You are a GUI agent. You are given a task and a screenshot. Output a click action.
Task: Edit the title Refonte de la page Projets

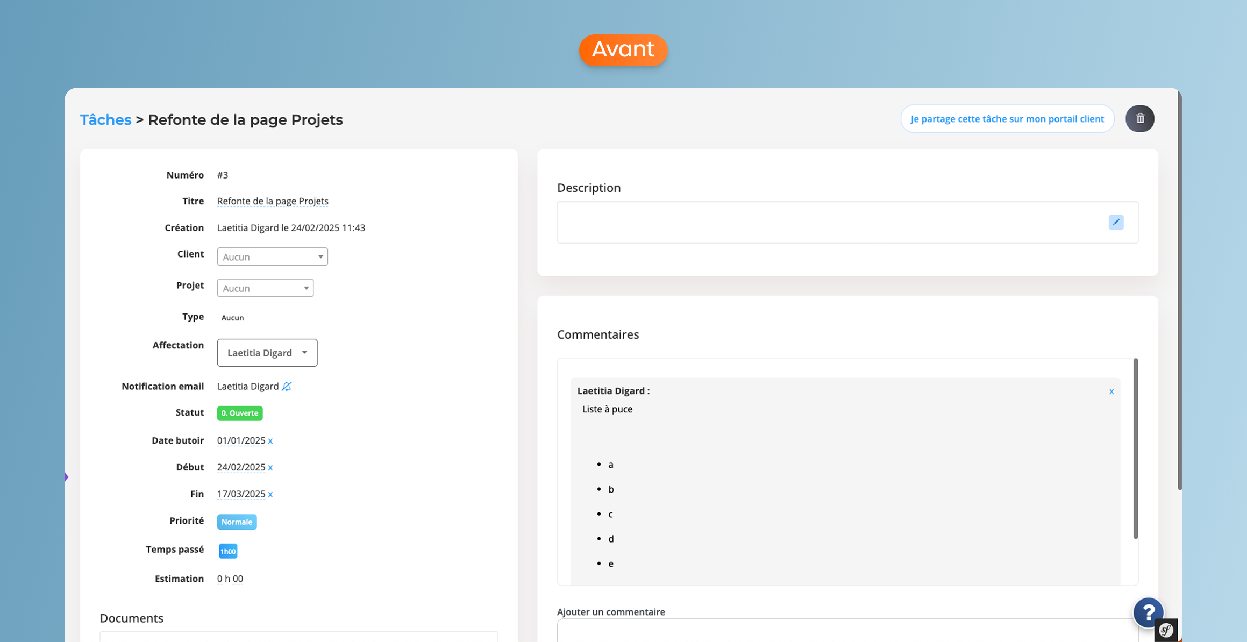click(x=273, y=201)
